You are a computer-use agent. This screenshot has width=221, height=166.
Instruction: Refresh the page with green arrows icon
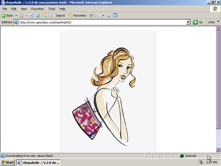pos(38,15)
